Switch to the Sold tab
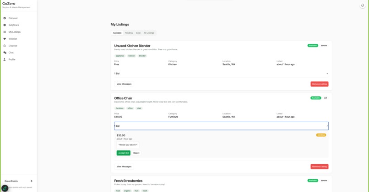 click(x=138, y=33)
